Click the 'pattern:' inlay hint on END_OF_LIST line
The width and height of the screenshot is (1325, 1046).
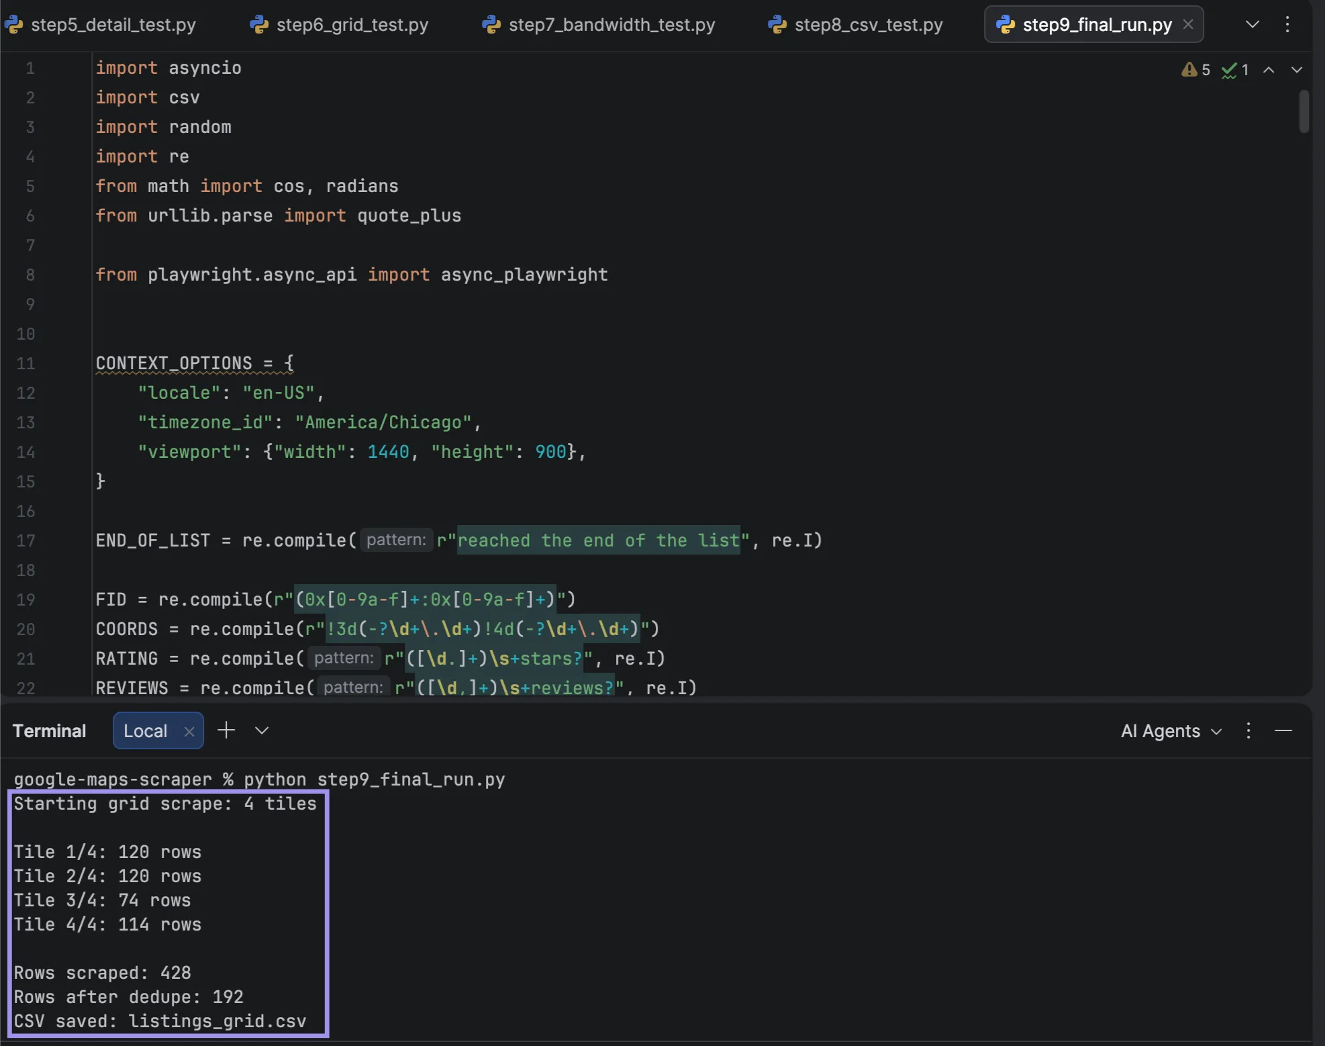[396, 540]
